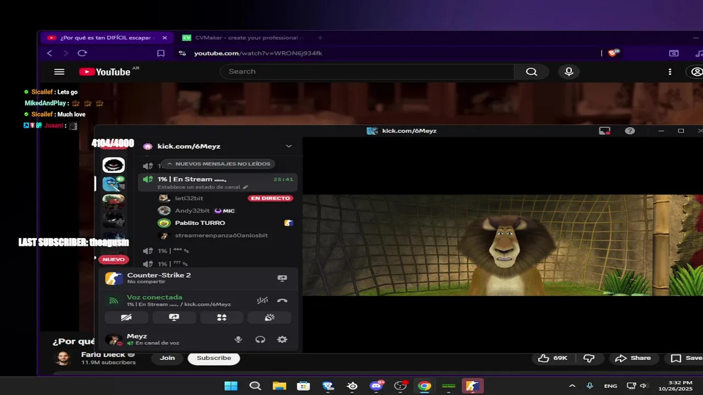
Task: Go back in the browser
Action: click(49, 53)
